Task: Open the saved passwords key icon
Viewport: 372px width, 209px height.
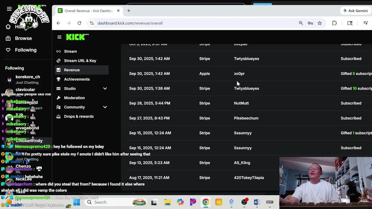Action: point(310,23)
